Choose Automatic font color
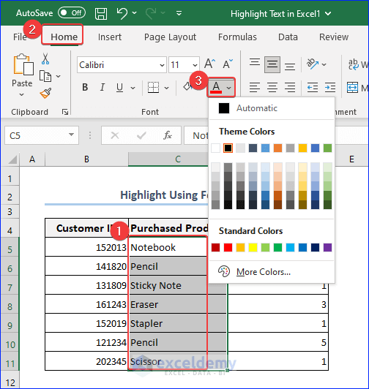 point(272,108)
